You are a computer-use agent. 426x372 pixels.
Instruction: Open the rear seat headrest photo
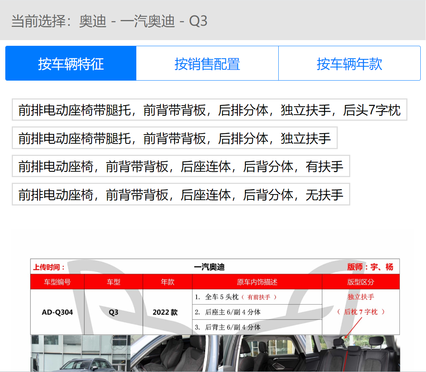click(353, 353)
